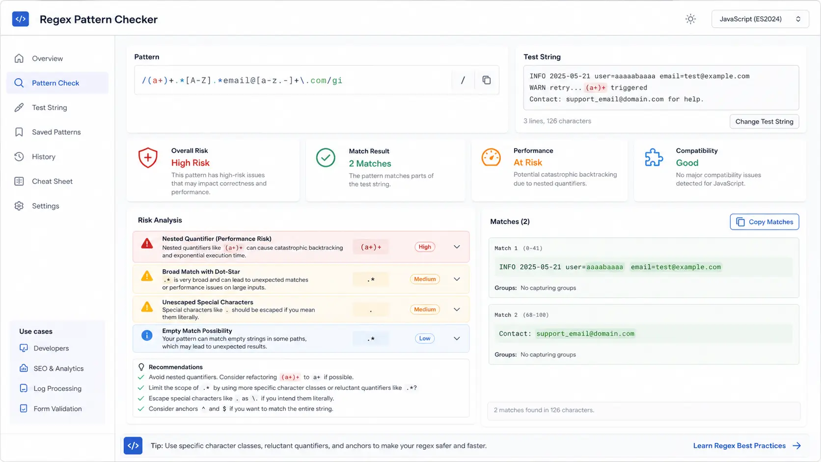This screenshot has width=821, height=462.
Task: Click the Form Validation use case link
Action: (x=57, y=408)
